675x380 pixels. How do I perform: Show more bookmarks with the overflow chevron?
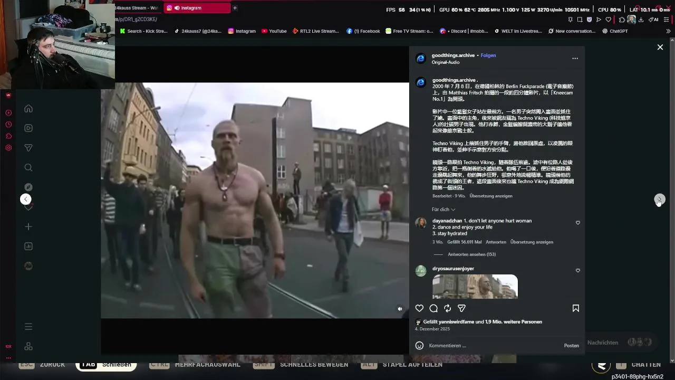click(x=668, y=31)
